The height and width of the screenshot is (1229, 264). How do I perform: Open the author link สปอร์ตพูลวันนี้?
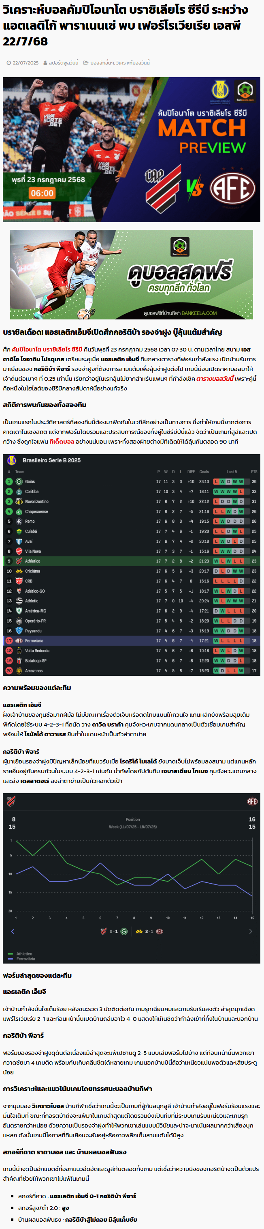click(x=64, y=63)
